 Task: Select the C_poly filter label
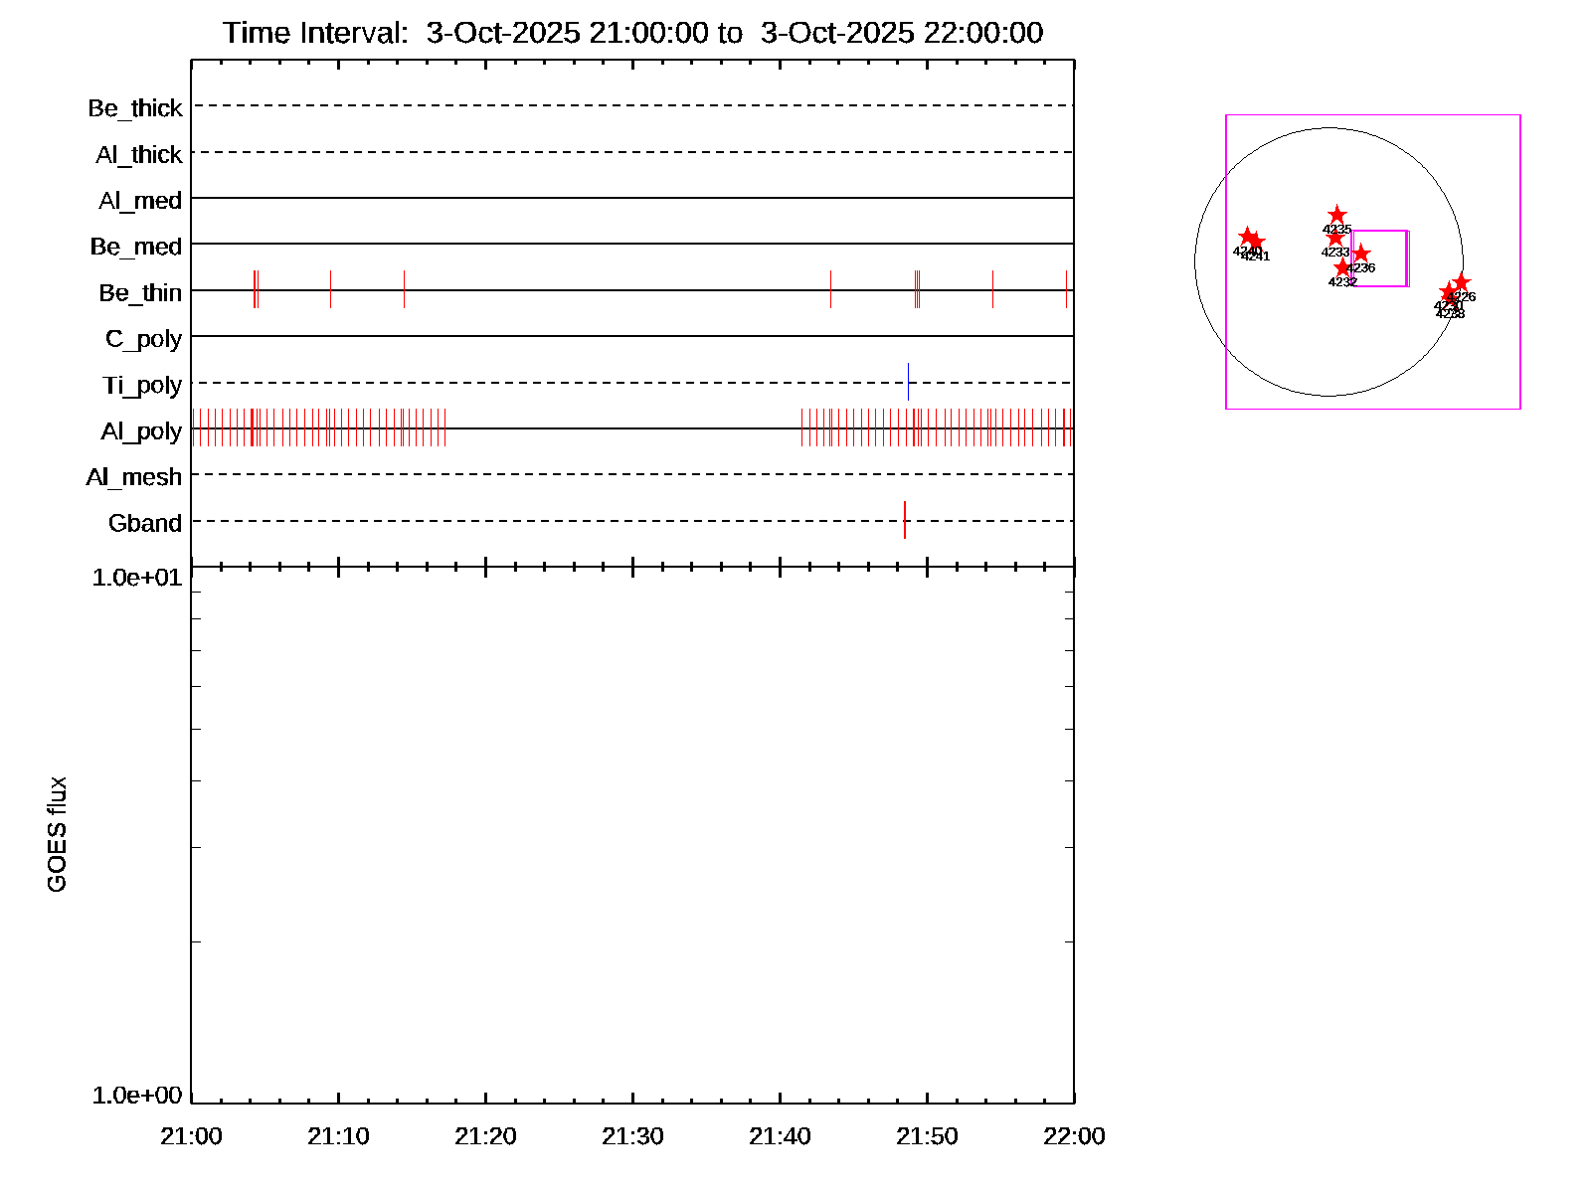[x=143, y=339]
